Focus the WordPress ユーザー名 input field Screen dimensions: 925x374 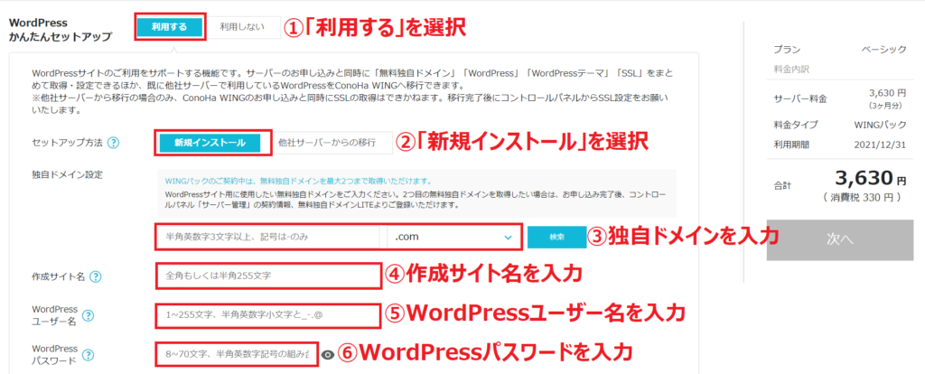tap(268, 315)
